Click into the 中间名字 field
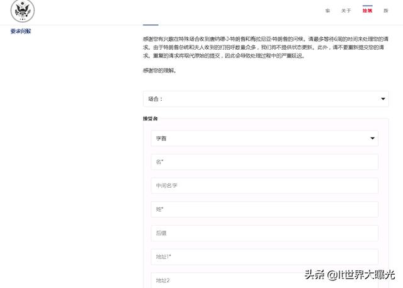This screenshot has width=403, height=288. point(264,186)
